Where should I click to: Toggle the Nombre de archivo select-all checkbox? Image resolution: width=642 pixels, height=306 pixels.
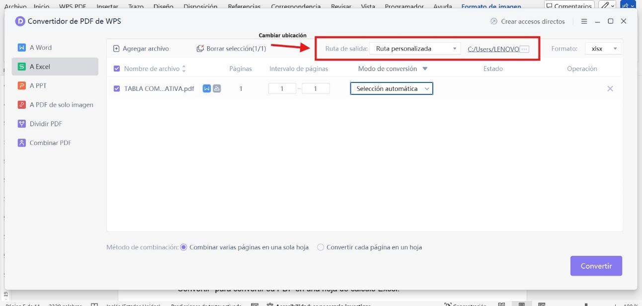(x=117, y=69)
